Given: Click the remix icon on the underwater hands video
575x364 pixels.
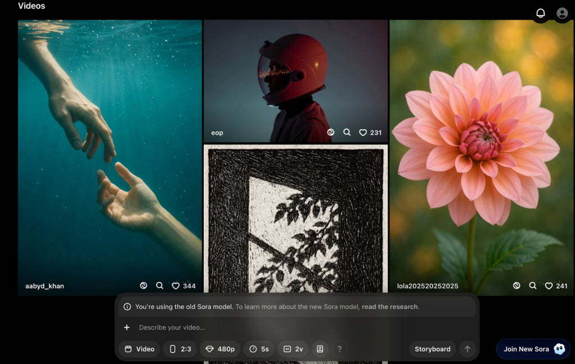Looking at the screenshot, I should pos(144,286).
